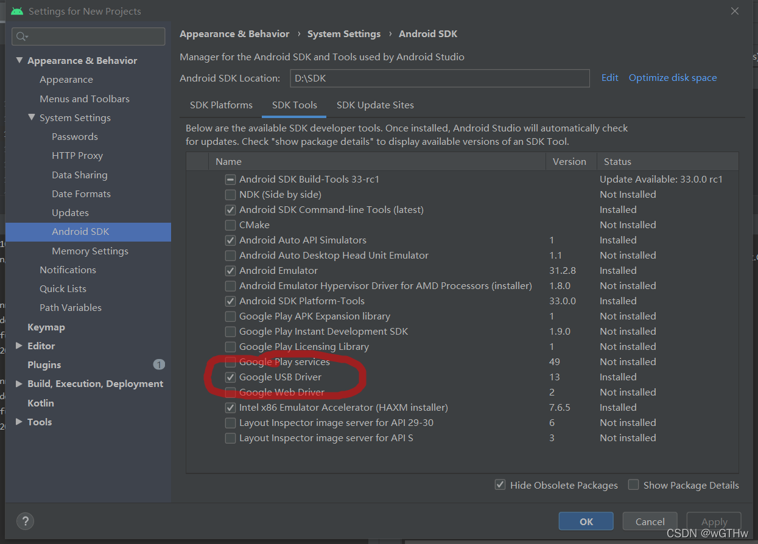Click the Edit link for SDK location

click(609, 78)
